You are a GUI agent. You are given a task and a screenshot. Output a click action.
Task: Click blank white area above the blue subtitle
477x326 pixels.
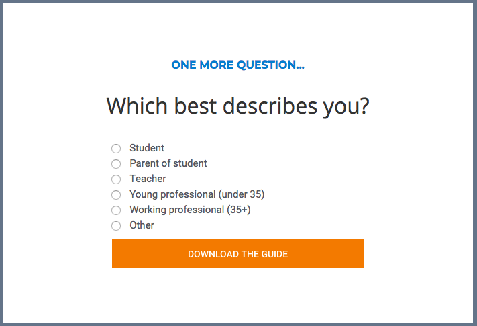238,30
